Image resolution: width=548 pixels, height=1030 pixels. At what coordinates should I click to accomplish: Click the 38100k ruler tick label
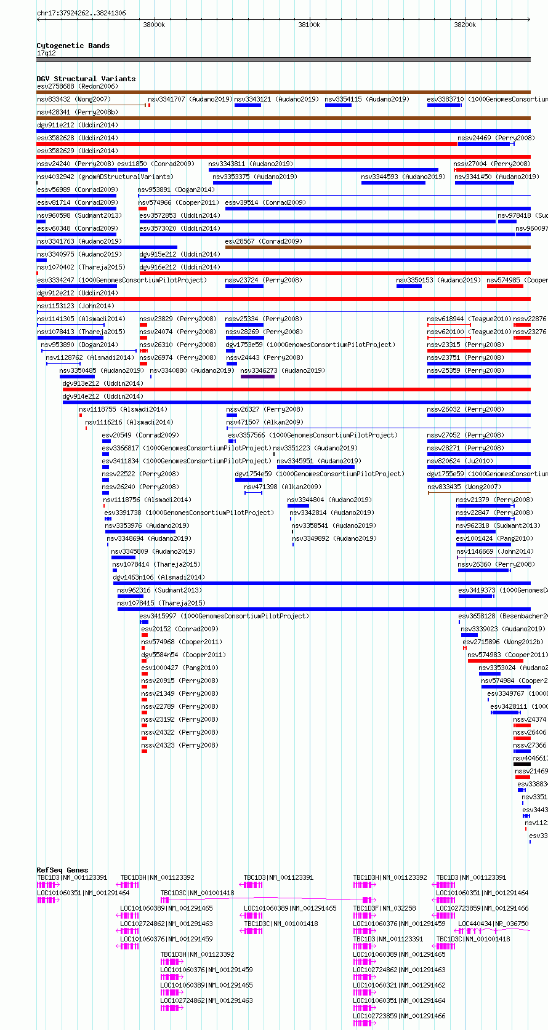[309, 25]
